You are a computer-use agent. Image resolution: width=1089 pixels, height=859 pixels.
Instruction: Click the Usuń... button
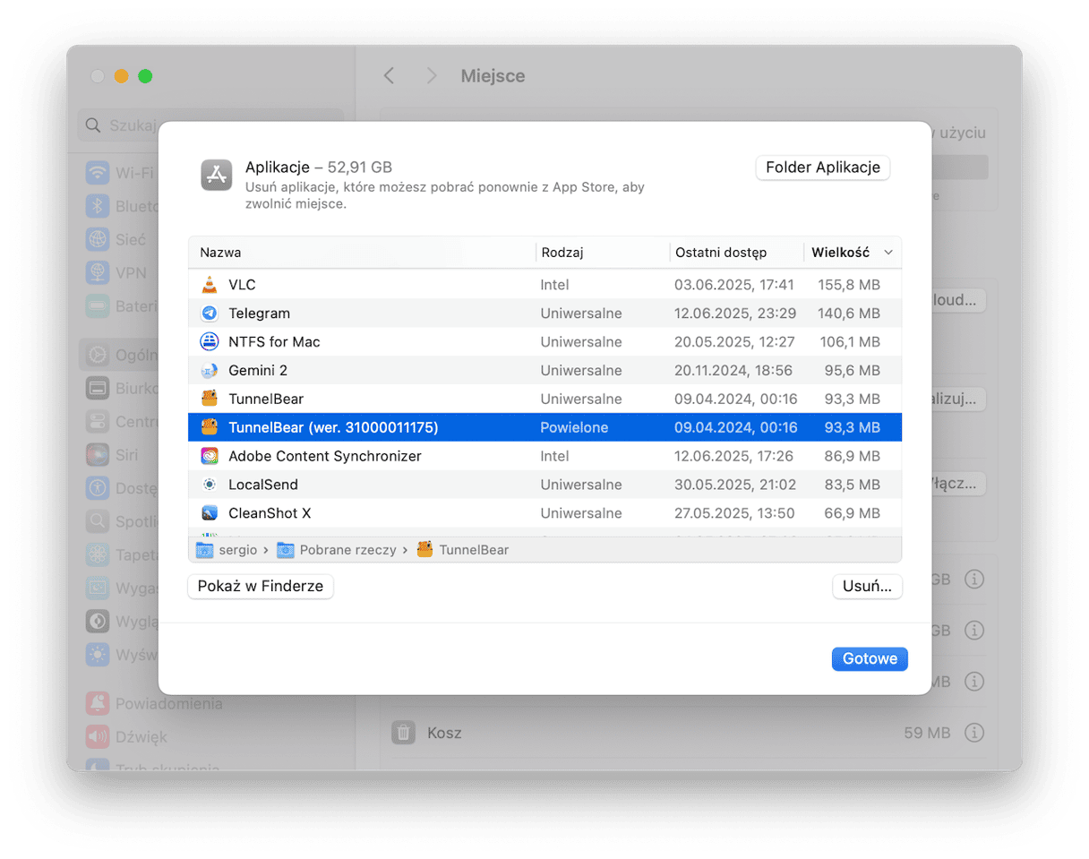(x=867, y=587)
